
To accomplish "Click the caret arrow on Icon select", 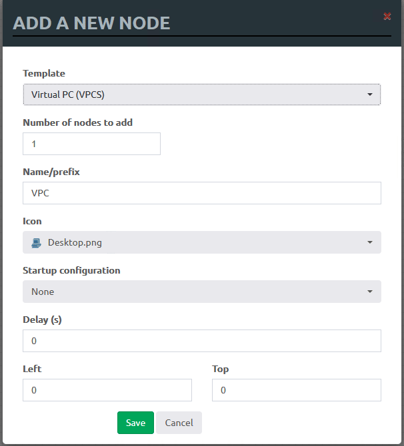I will (x=370, y=243).
